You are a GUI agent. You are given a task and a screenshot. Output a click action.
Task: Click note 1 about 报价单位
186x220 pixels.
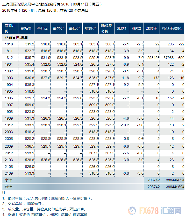point(47,198)
